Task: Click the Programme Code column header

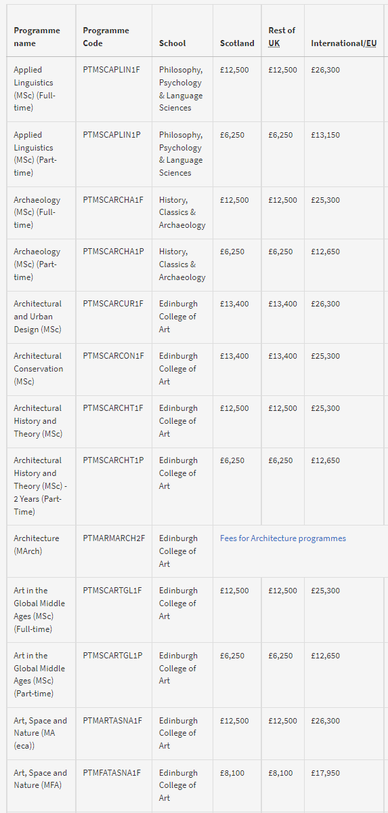Action: point(106,37)
